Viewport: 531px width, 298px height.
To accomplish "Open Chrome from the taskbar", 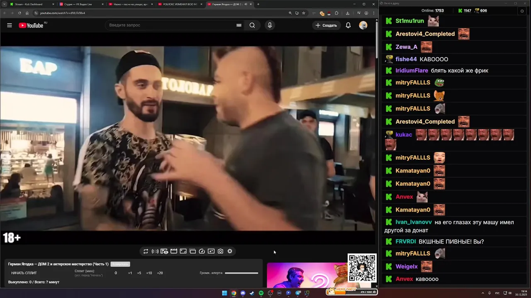I will coord(234,293).
